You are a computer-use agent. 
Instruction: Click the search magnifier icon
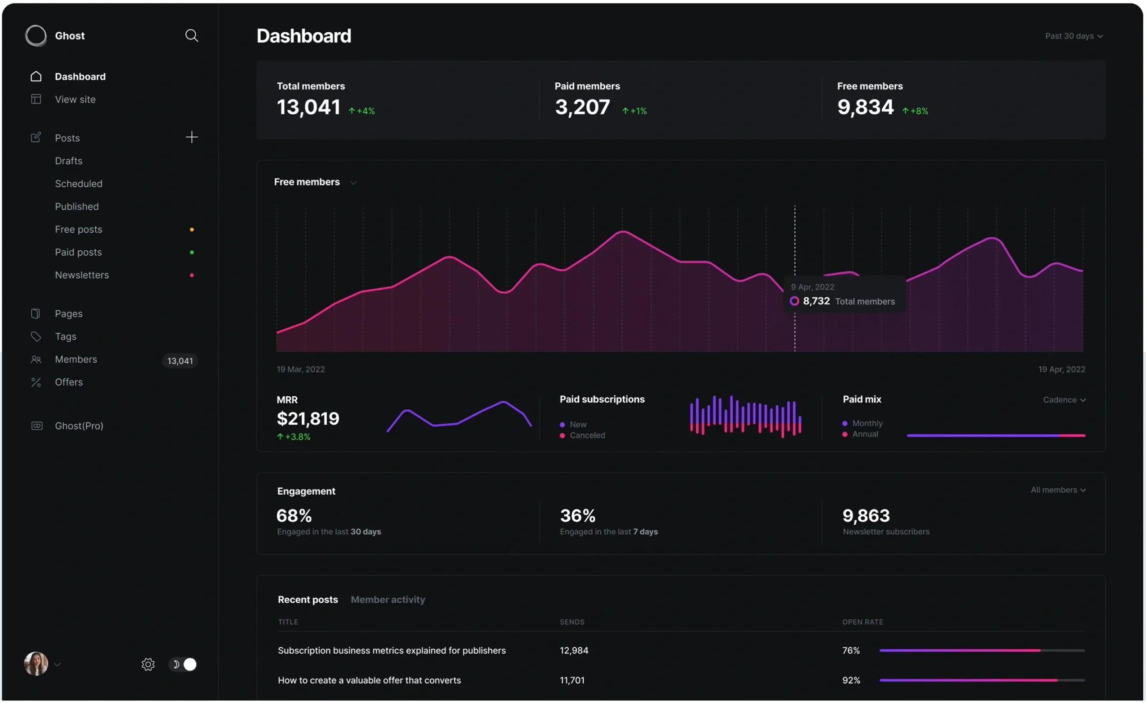click(x=191, y=36)
